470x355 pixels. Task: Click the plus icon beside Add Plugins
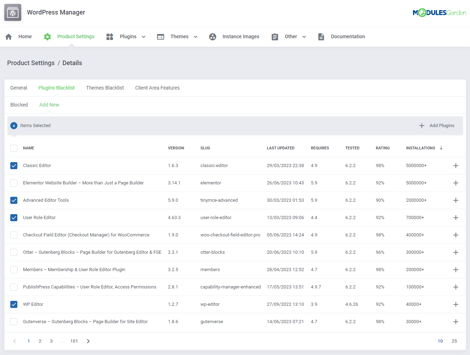(x=422, y=126)
